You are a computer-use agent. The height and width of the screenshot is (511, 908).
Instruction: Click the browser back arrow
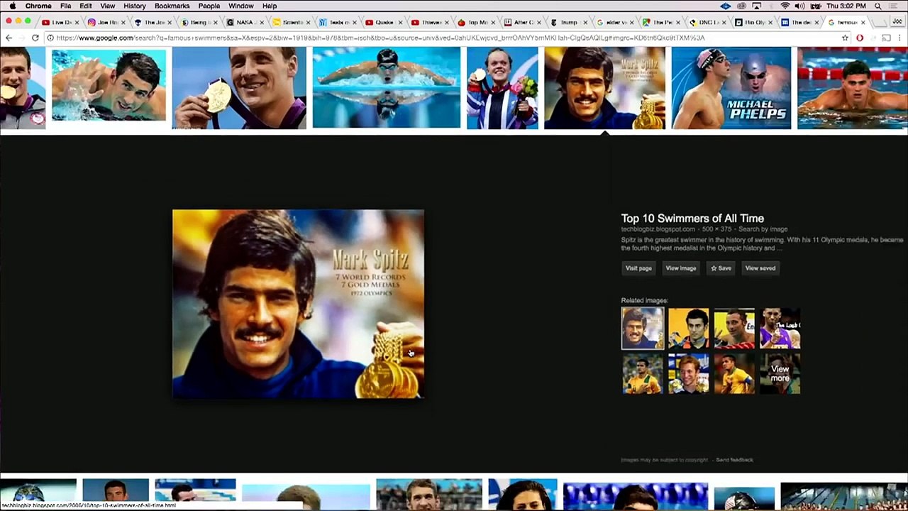[9, 38]
